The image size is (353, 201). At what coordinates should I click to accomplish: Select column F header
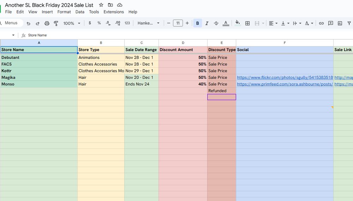285,43
